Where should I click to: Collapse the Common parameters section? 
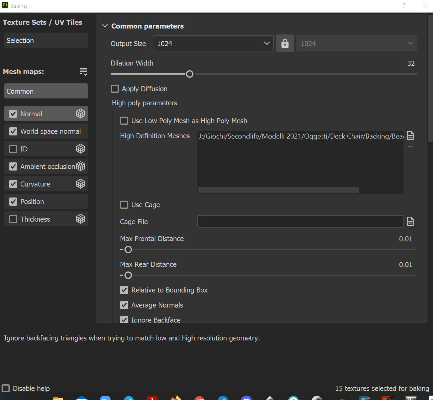click(105, 26)
